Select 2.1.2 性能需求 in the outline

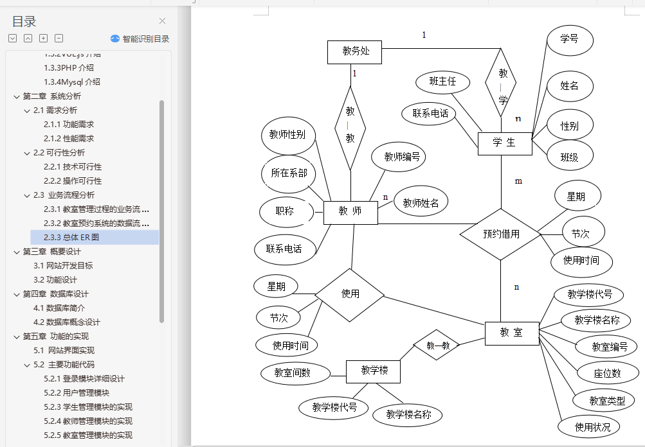point(69,139)
